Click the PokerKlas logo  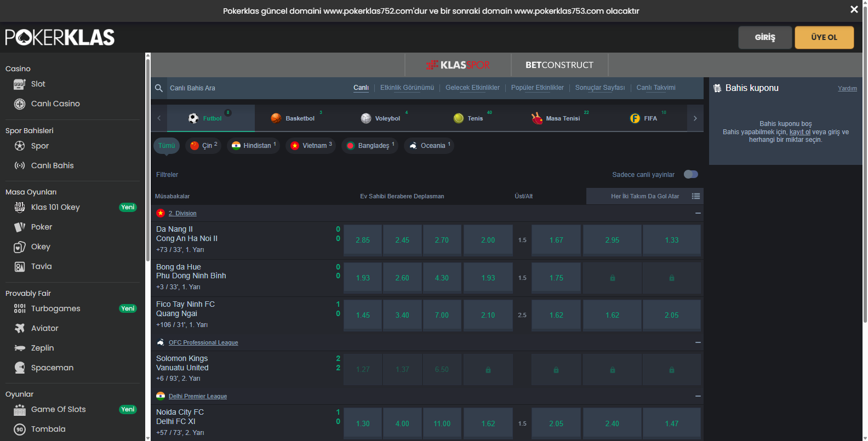point(60,37)
